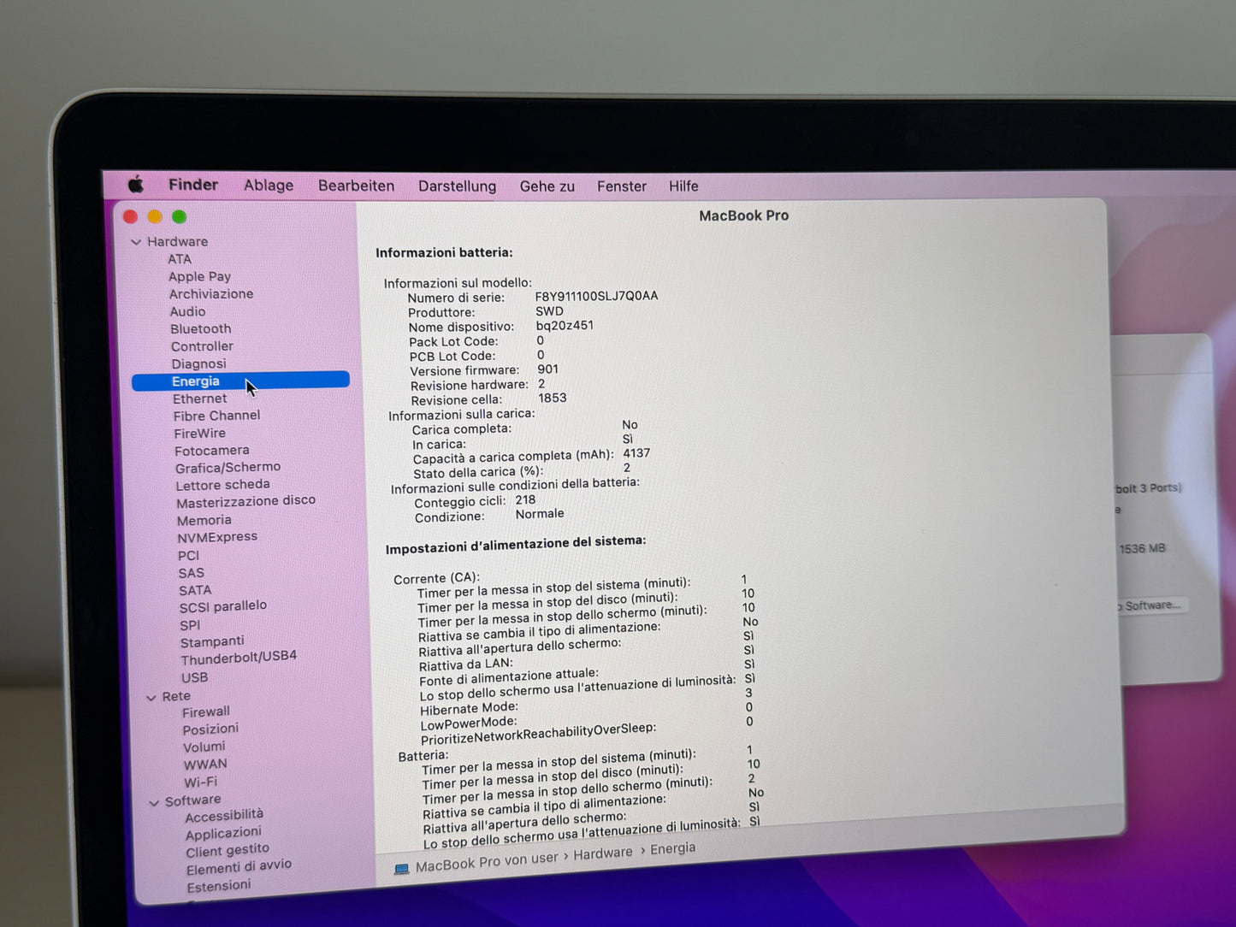This screenshot has height=927, width=1236.
Task: Open the Darstellung menu
Action: (457, 186)
